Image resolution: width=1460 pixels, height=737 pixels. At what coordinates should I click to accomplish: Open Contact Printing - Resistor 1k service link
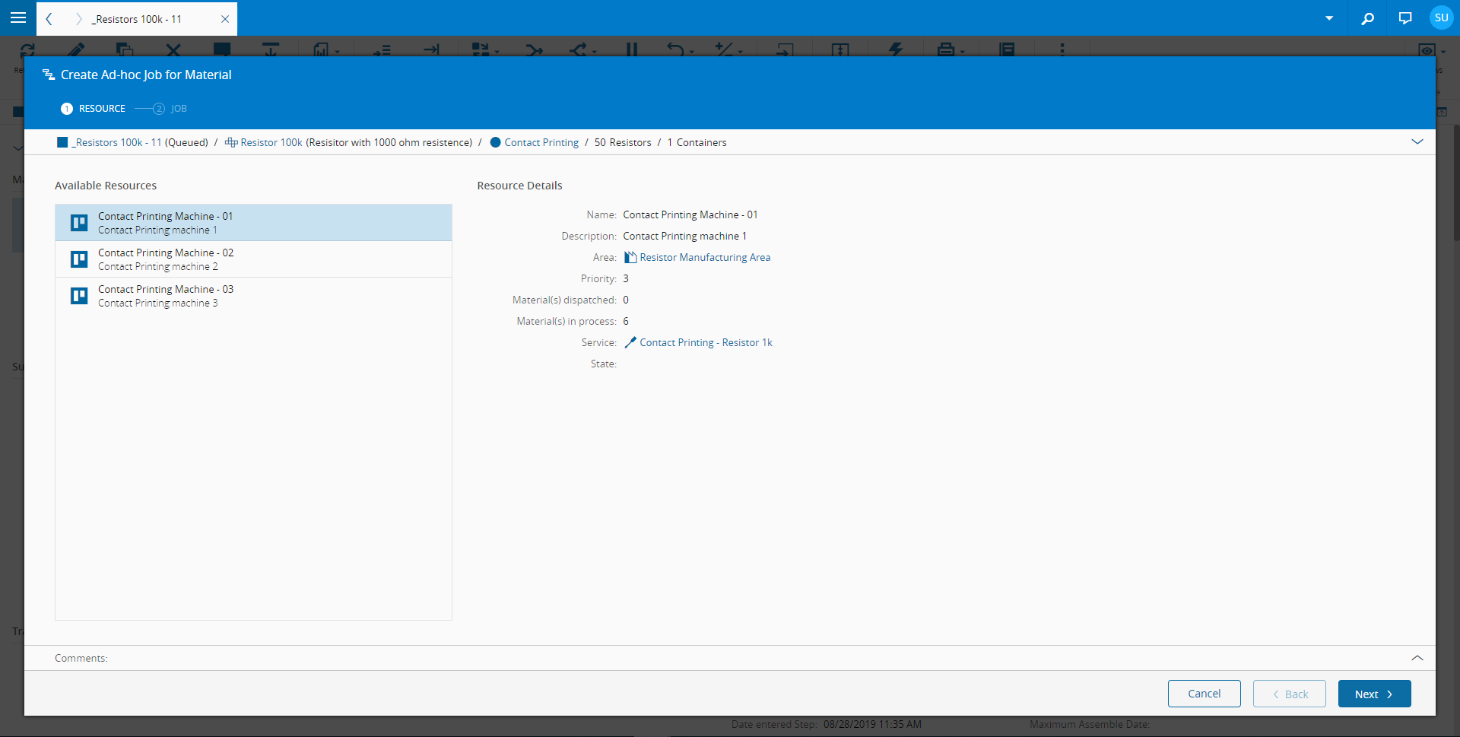point(705,343)
